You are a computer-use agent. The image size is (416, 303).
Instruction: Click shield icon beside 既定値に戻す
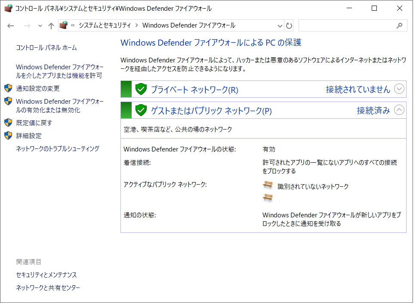8,123
